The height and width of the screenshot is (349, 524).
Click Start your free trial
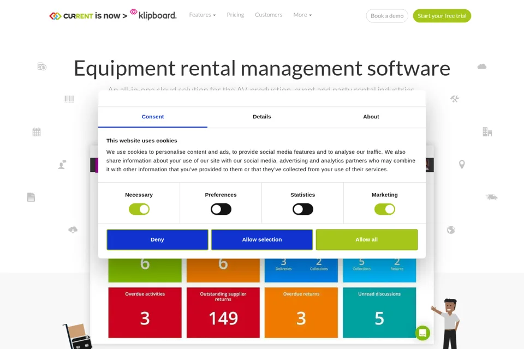click(x=442, y=16)
